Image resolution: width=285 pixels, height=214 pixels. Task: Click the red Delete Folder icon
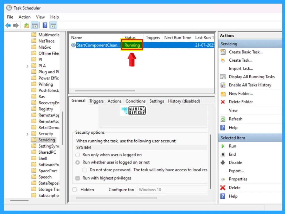(223, 102)
